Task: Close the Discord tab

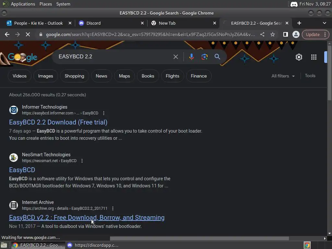Action: coord(142,23)
